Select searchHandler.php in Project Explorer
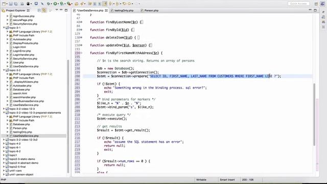The width and height of the screenshot is (327, 184). (25, 97)
